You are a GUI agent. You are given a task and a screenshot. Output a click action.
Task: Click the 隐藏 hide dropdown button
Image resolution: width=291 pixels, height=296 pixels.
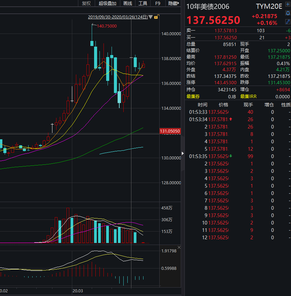point(174,3)
